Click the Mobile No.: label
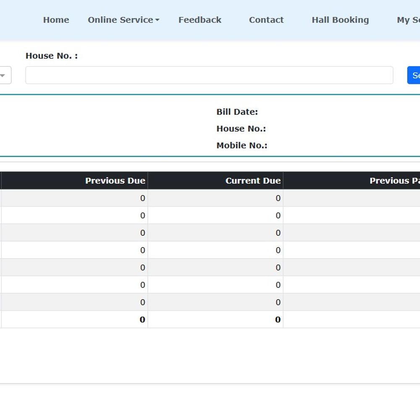Screen dimensions: 420x420 242,145
